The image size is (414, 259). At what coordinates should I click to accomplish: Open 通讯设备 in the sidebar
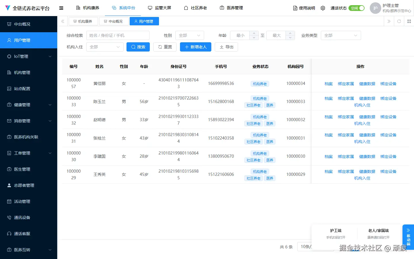(x=29, y=218)
